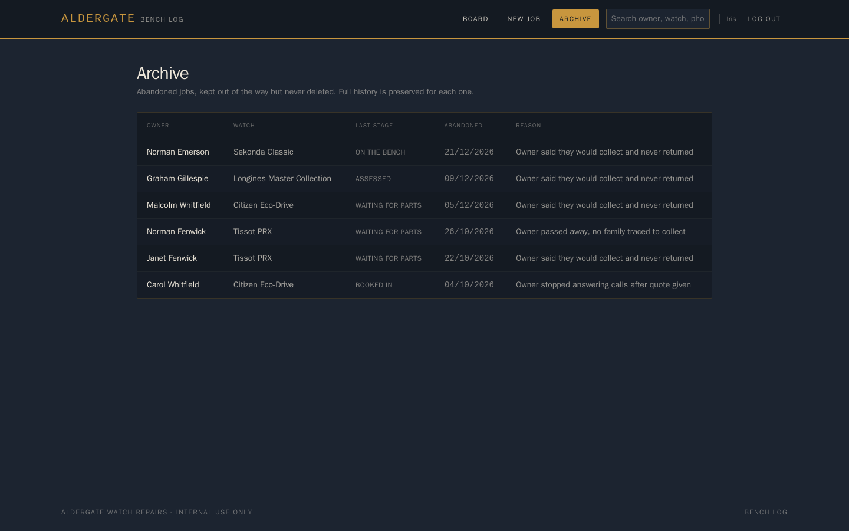Click the Sekonda Classic watch cell

[264, 152]
